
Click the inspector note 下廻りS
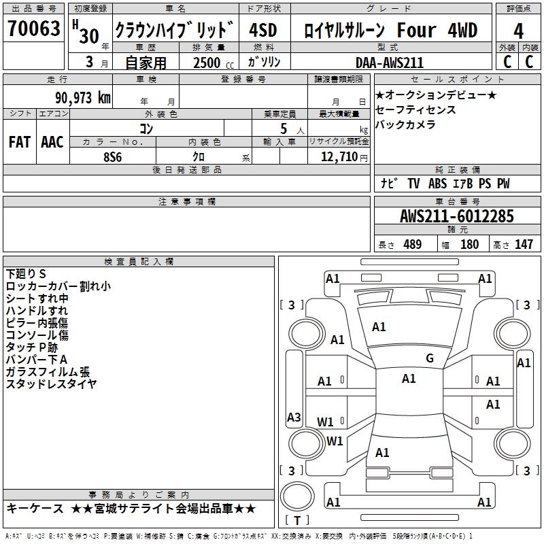26,274
